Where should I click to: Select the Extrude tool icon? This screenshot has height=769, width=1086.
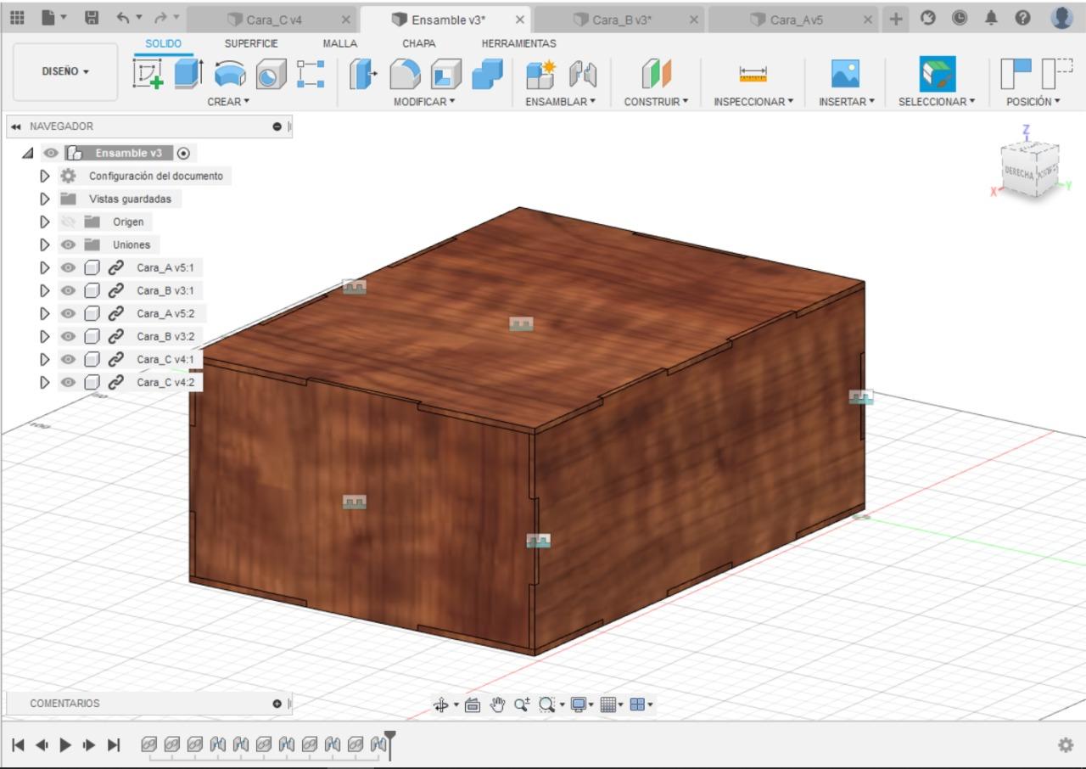[x=189, y=75]
